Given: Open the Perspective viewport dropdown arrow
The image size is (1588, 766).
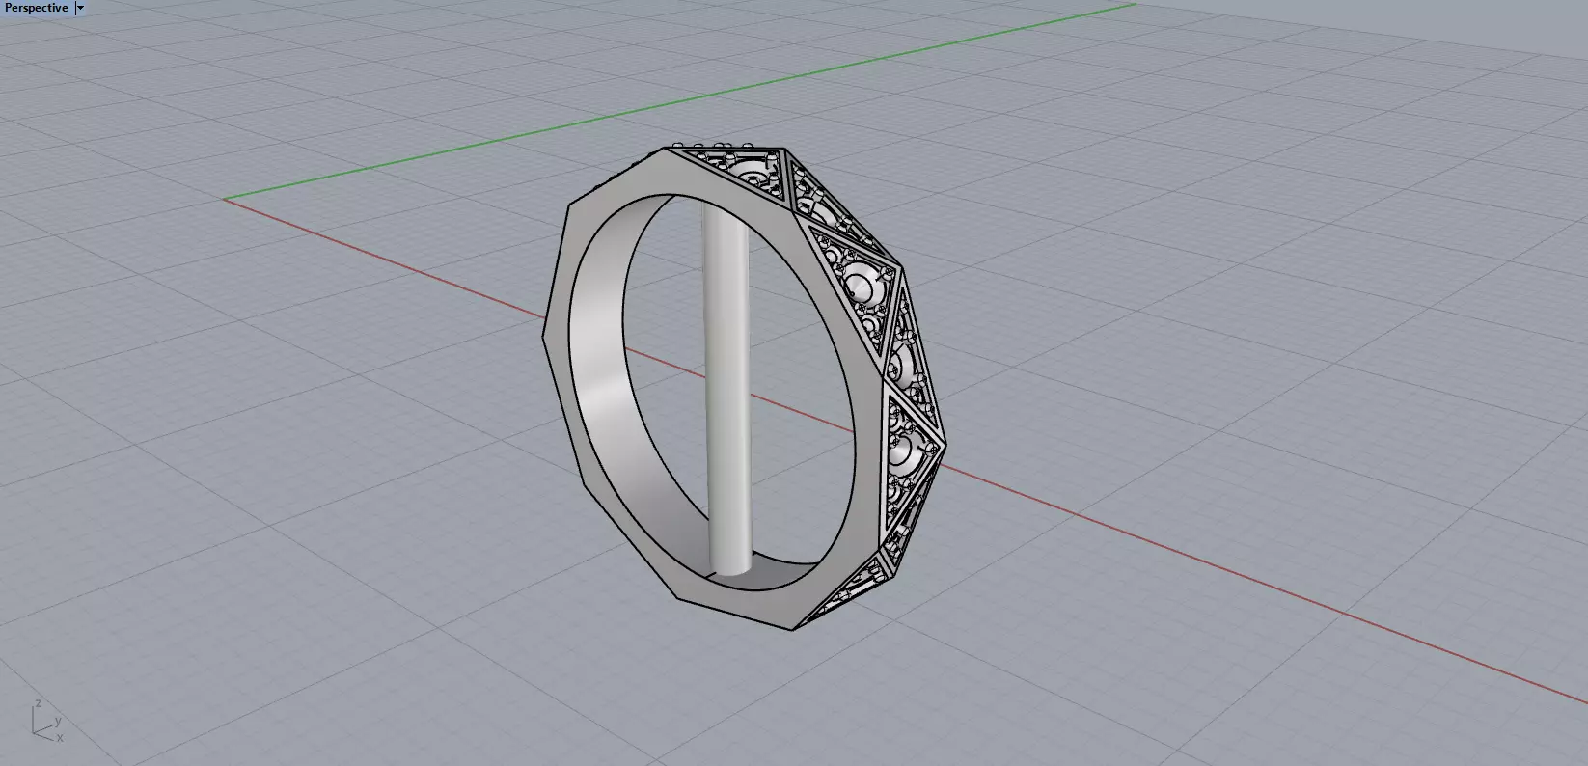Looking at the screenshot, I should 80,8.
